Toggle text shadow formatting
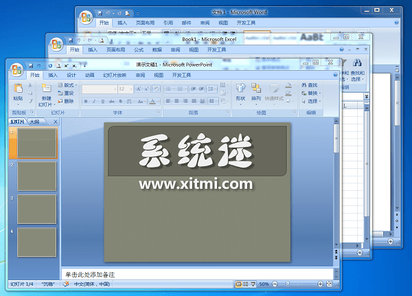 (120, 101)
